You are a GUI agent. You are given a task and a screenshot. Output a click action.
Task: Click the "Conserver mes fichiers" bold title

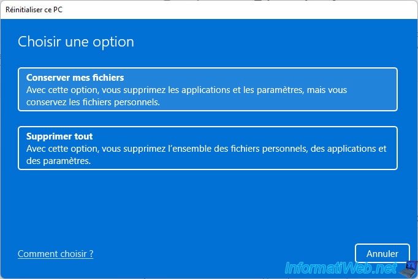(x=75, y=78)
